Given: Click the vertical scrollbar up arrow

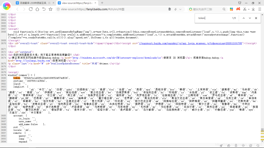Looking at the screenshot, I should click(x=262, y=15).
